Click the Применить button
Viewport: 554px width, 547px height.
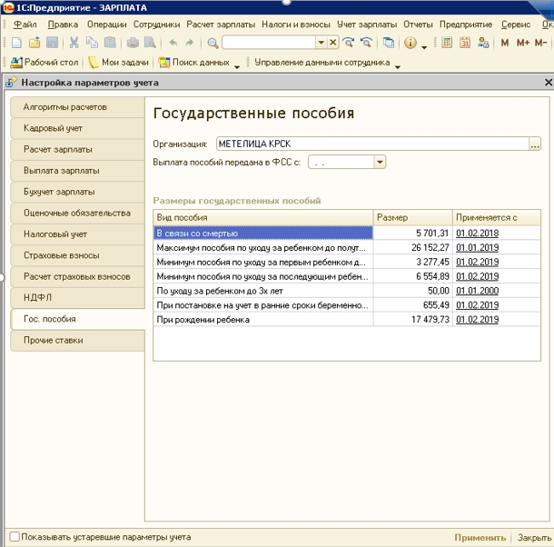[x=480, y=537]
